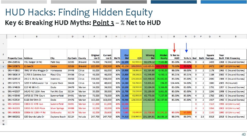Image resolution: width=247 pixels, height=139 pixels.
Task: Select property case cell 094-258532
Action: [15, 62]
